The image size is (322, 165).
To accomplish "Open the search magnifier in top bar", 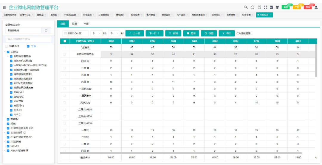I will click(246, 7).
